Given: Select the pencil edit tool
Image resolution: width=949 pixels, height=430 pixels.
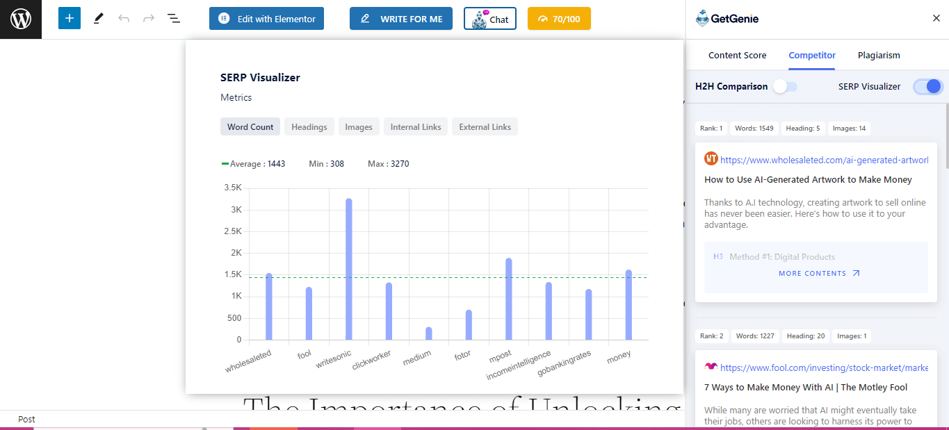Looking at the screenshot, I should [x=98, y=19].
